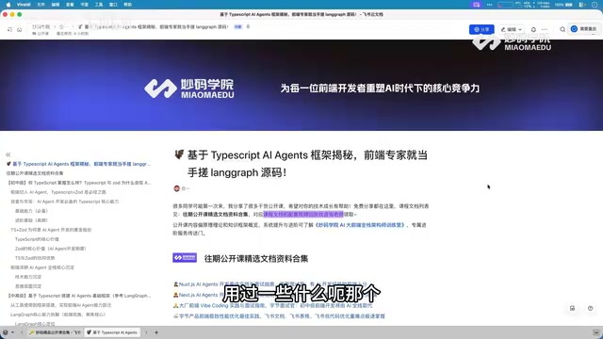Open outline item 前端切入 AI Agent, Typescript+Zod

(x=58, y=192)
